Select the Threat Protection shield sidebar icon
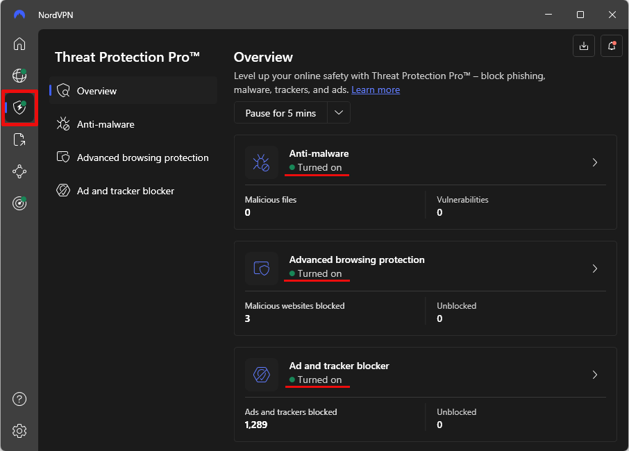The width and height of the screenshot is (629, 451). pos(19,108)
